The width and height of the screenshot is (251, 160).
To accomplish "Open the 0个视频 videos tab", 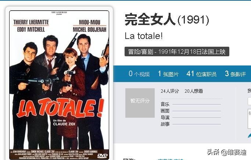I will [x=139, y=74].
